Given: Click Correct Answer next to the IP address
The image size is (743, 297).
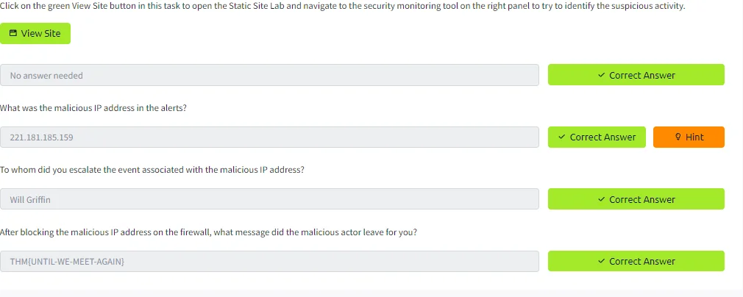Looking at the screenshot, I should pos(597,137).
